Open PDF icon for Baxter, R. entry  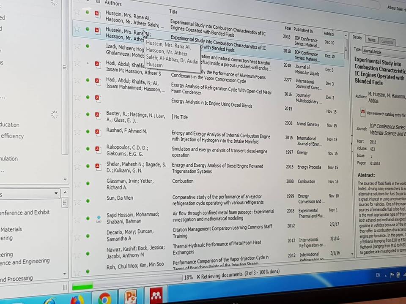(x=98, y=115)
